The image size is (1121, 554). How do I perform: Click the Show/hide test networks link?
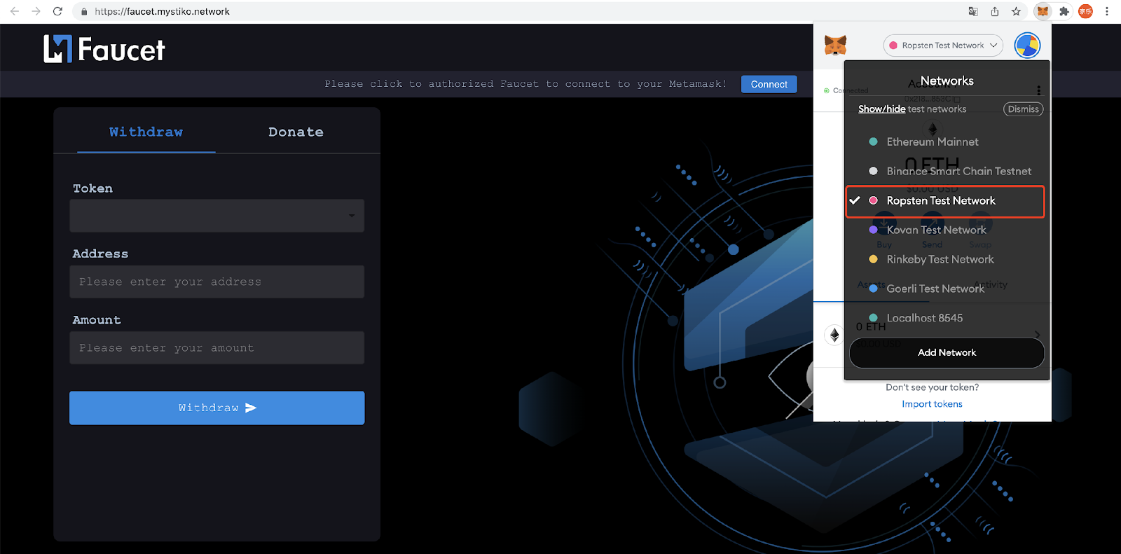point(881,109)
